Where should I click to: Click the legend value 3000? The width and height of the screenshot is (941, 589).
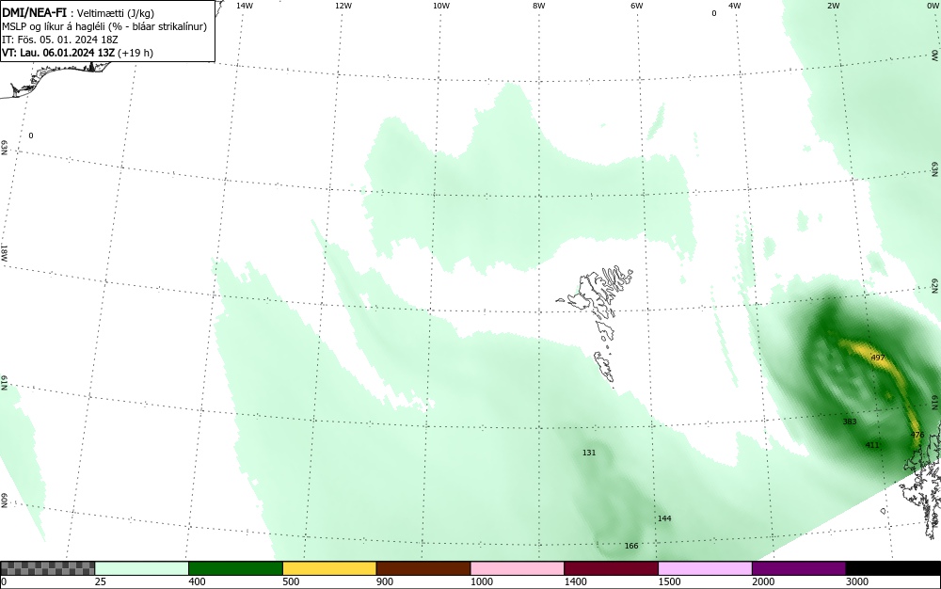pyautogui.click(x=857, y=581)
